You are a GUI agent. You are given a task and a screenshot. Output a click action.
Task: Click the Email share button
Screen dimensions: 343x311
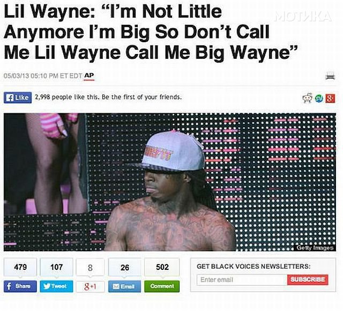pos(125,286)
